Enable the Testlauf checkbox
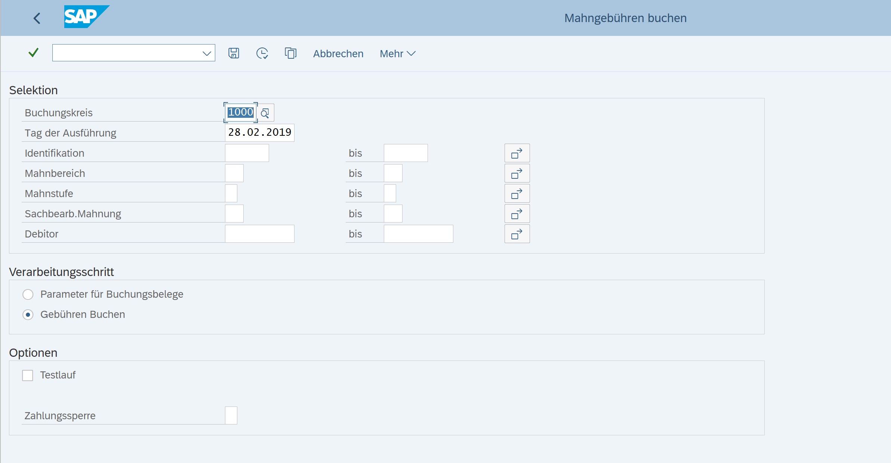 28,375
